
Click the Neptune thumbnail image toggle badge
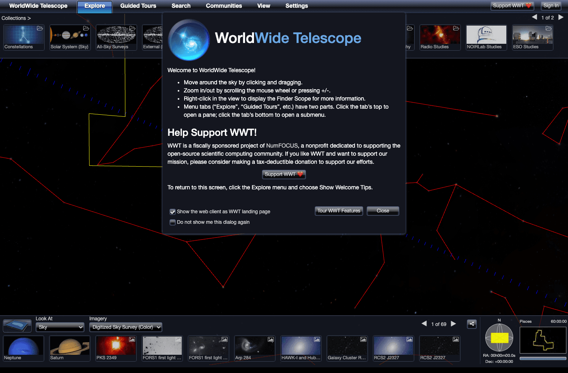coord(39,339)
